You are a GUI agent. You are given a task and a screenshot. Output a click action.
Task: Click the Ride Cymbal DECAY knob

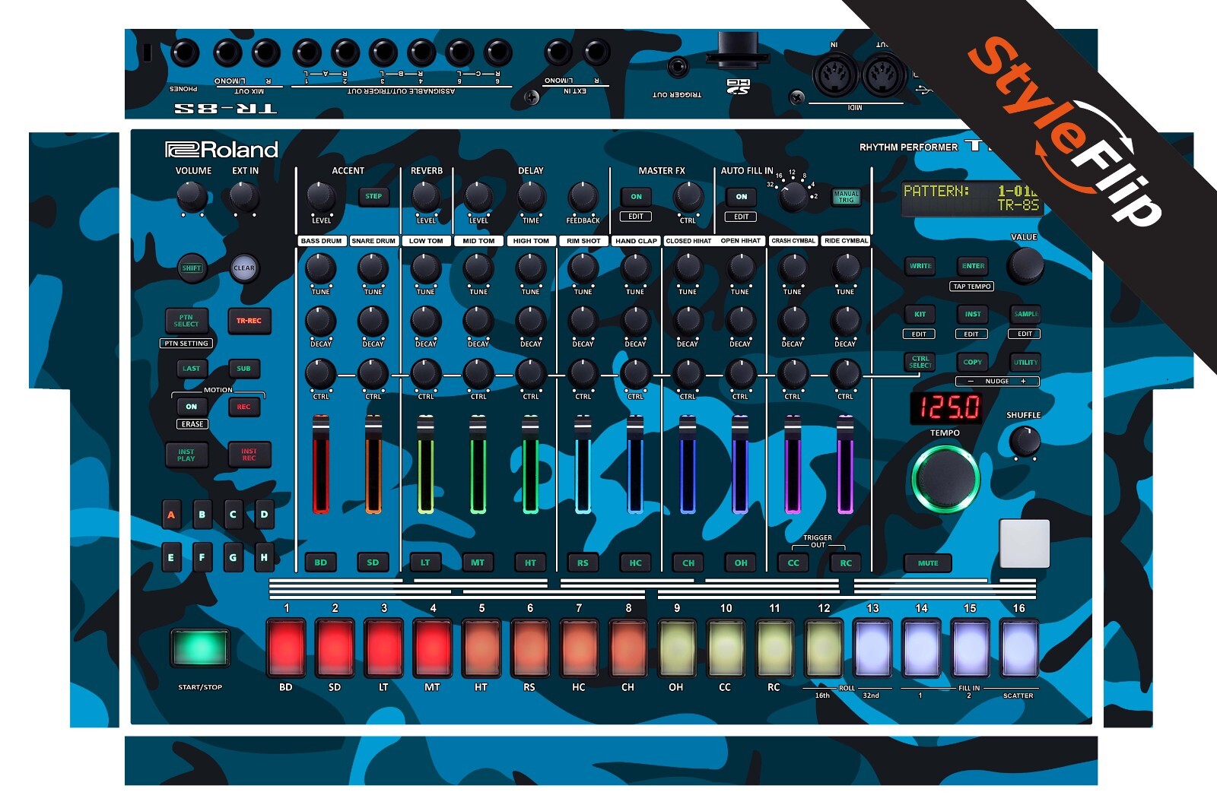846,321
